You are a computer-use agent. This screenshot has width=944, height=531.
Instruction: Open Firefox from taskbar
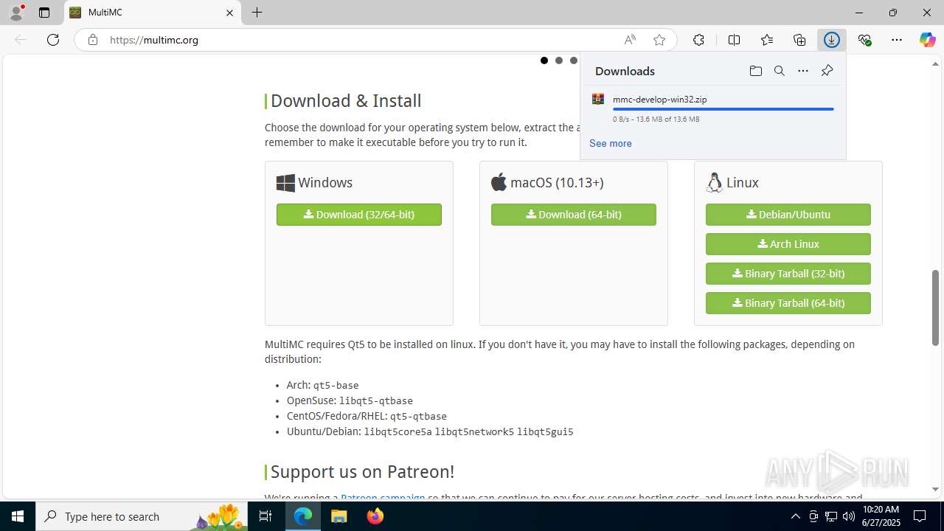[375, 516]
